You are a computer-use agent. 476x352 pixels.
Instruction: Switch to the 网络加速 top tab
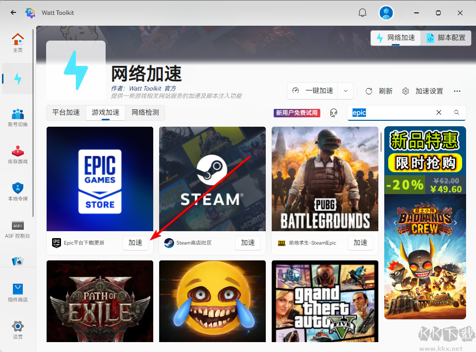click(396, 38)
